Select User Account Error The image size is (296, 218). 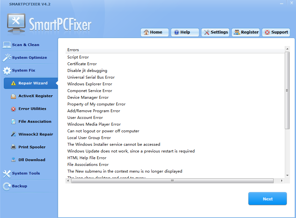pyautogui.click(x=85, y=118)
